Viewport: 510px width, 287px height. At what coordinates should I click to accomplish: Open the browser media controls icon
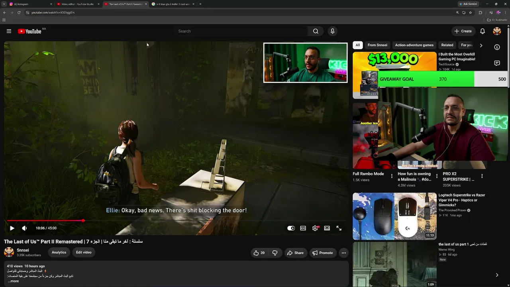491,12
